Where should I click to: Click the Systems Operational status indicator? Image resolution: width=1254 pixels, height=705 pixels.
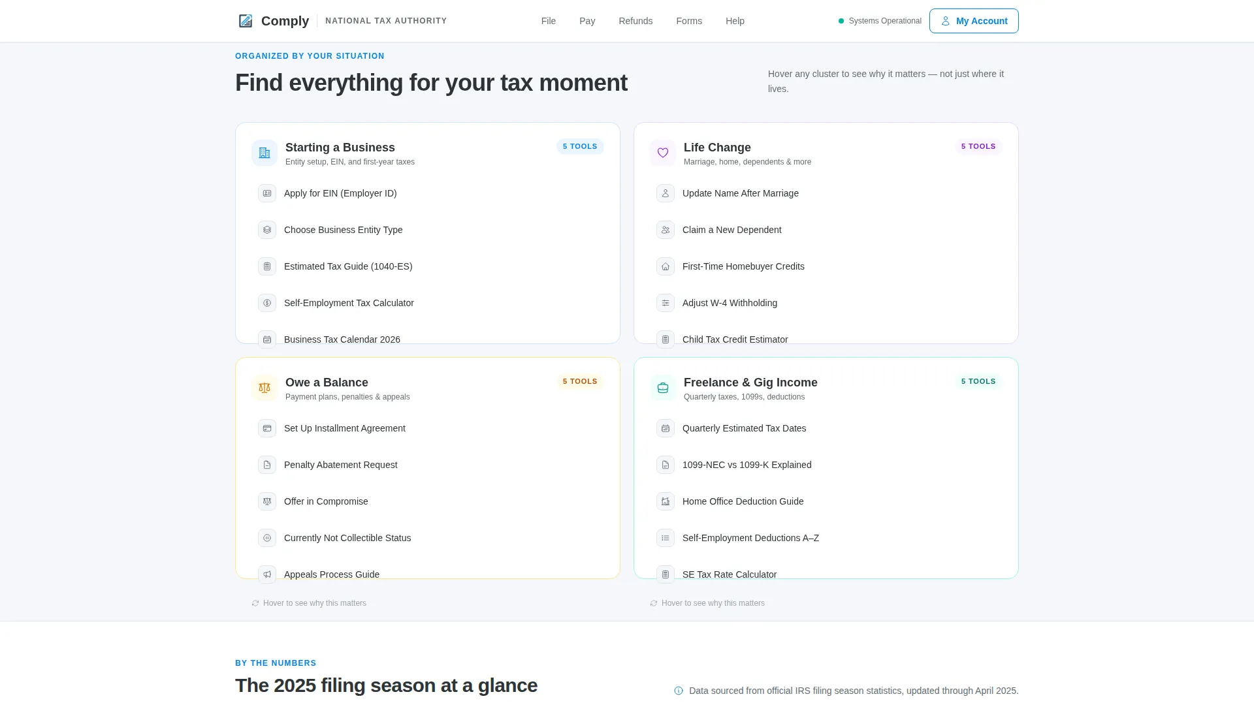coord(880,21)
